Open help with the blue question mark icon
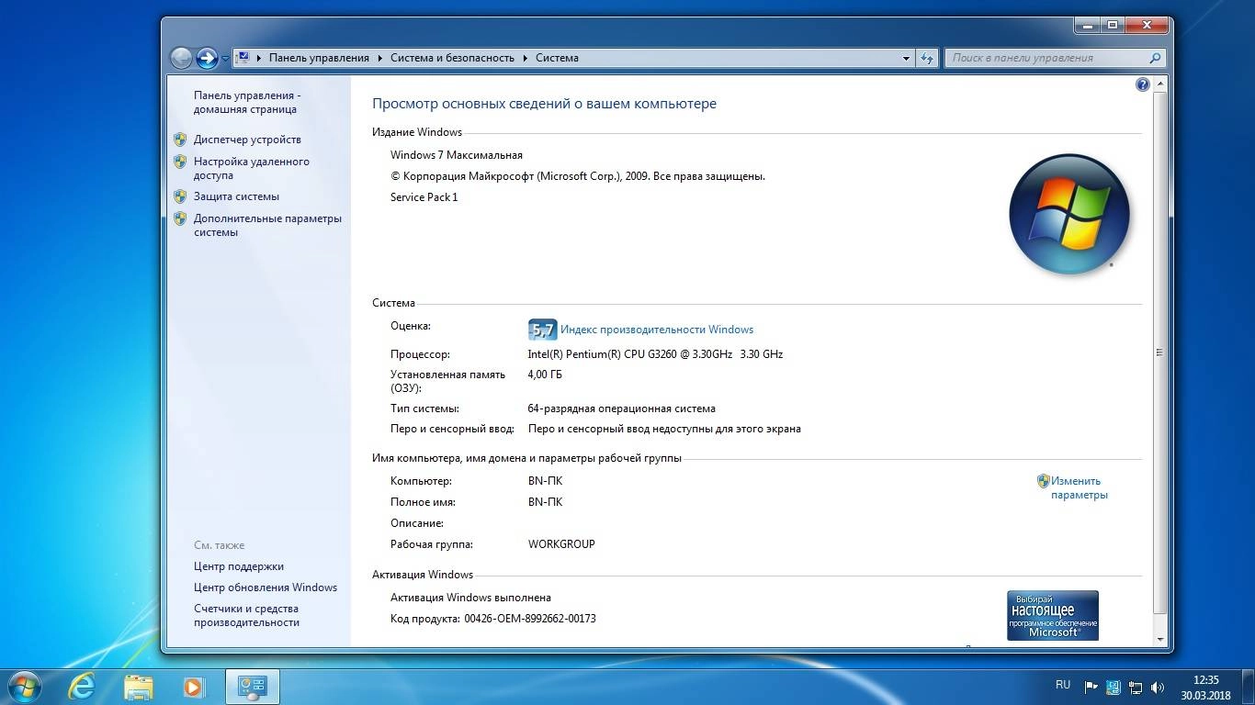The image size is (1255, 705). coord(1142,84)
